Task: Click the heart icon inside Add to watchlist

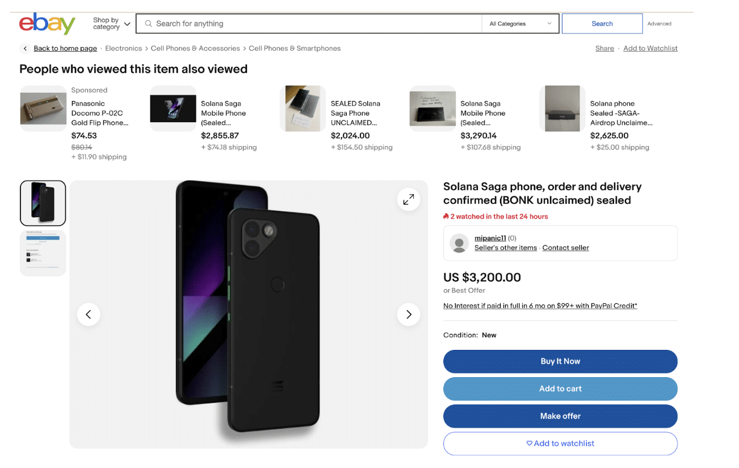Action: [x=529, y=444]
